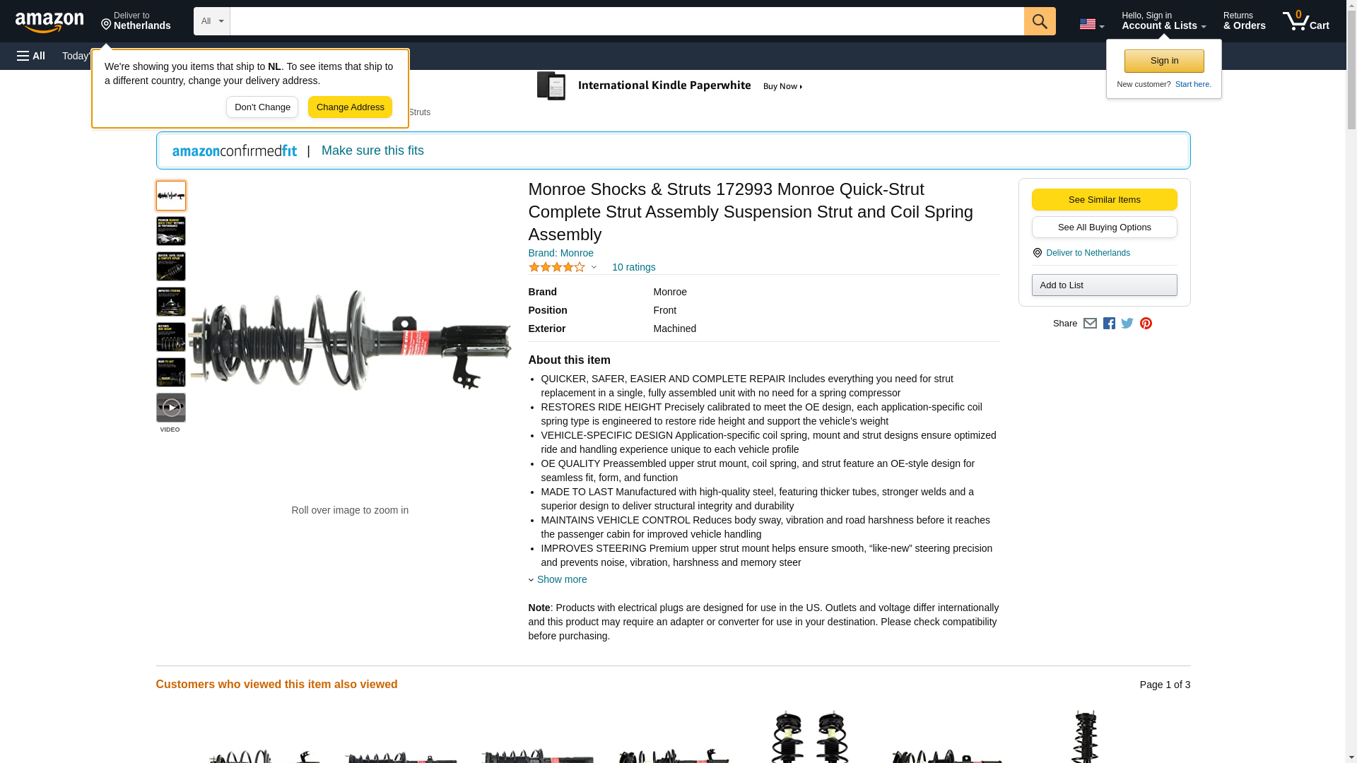Viewport: 1357px width, 763px height.
Task: Select the second product image thumbnail
Action: click(x=170, y=231)
